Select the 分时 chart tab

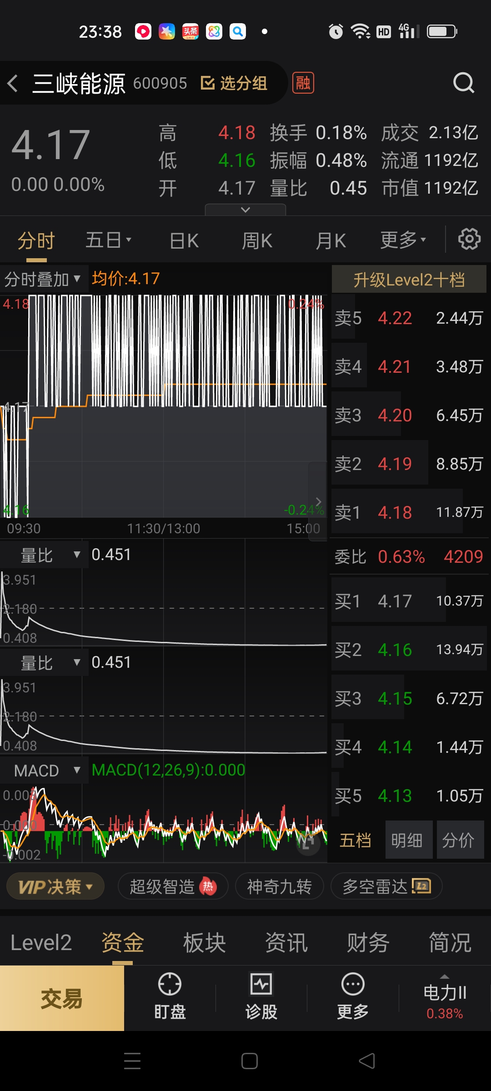36,240
